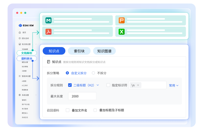Open AI工具栏 submenu item

25,85
